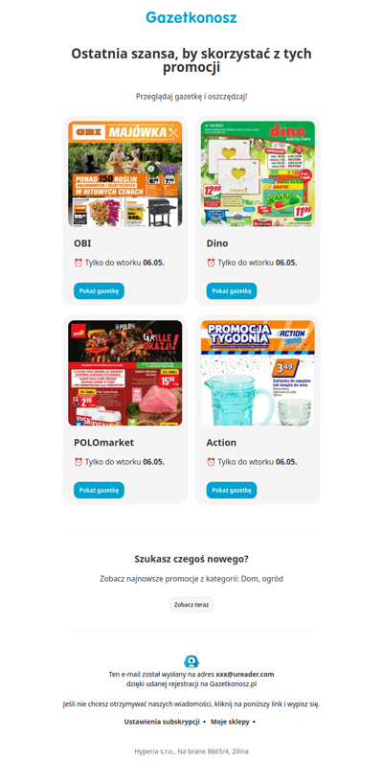
Task: Open the OBI Majówka flyer thumbnail
Action: 124,173
